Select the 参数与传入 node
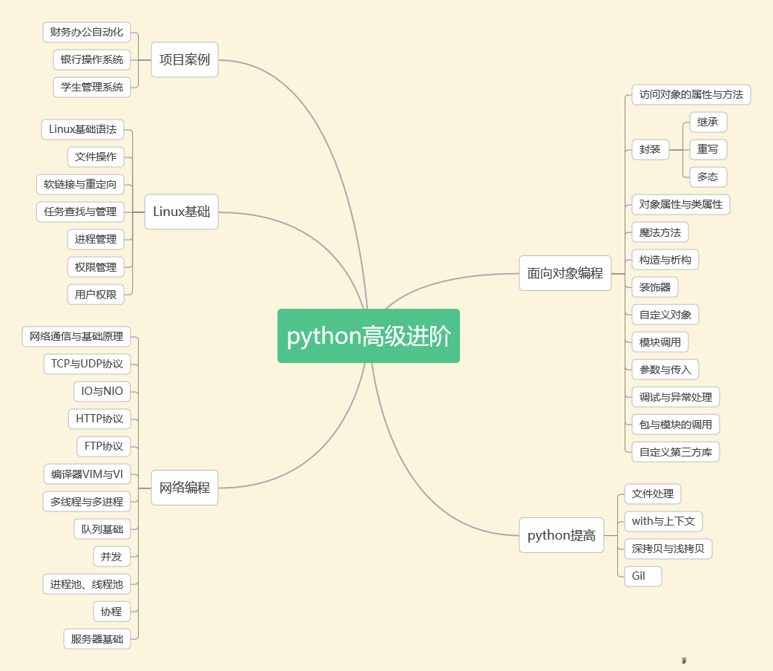 point(665,370)
